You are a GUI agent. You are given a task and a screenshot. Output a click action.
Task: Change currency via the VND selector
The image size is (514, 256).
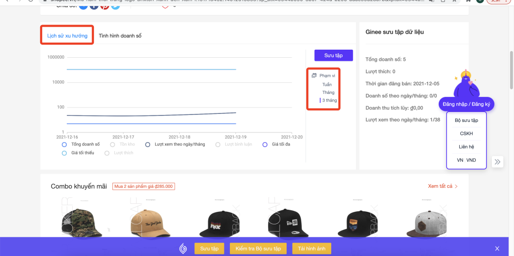tap(471, 160)
